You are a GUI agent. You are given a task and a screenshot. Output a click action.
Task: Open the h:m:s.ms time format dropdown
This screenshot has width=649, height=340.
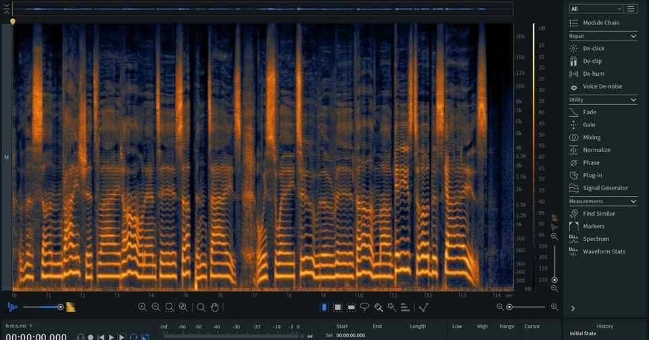19,326
